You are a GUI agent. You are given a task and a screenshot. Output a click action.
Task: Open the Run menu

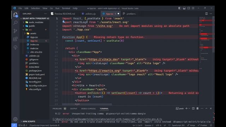click(57, 8)
